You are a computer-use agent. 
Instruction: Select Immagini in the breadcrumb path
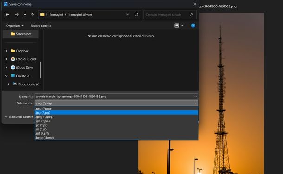click(56, 15)
